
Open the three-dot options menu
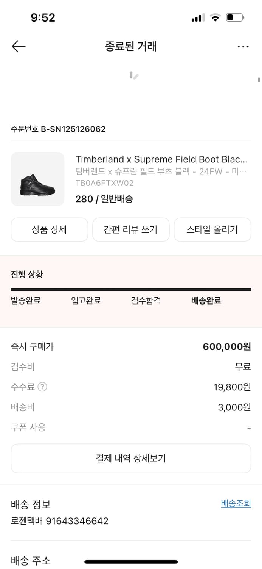tap(243, 46)
